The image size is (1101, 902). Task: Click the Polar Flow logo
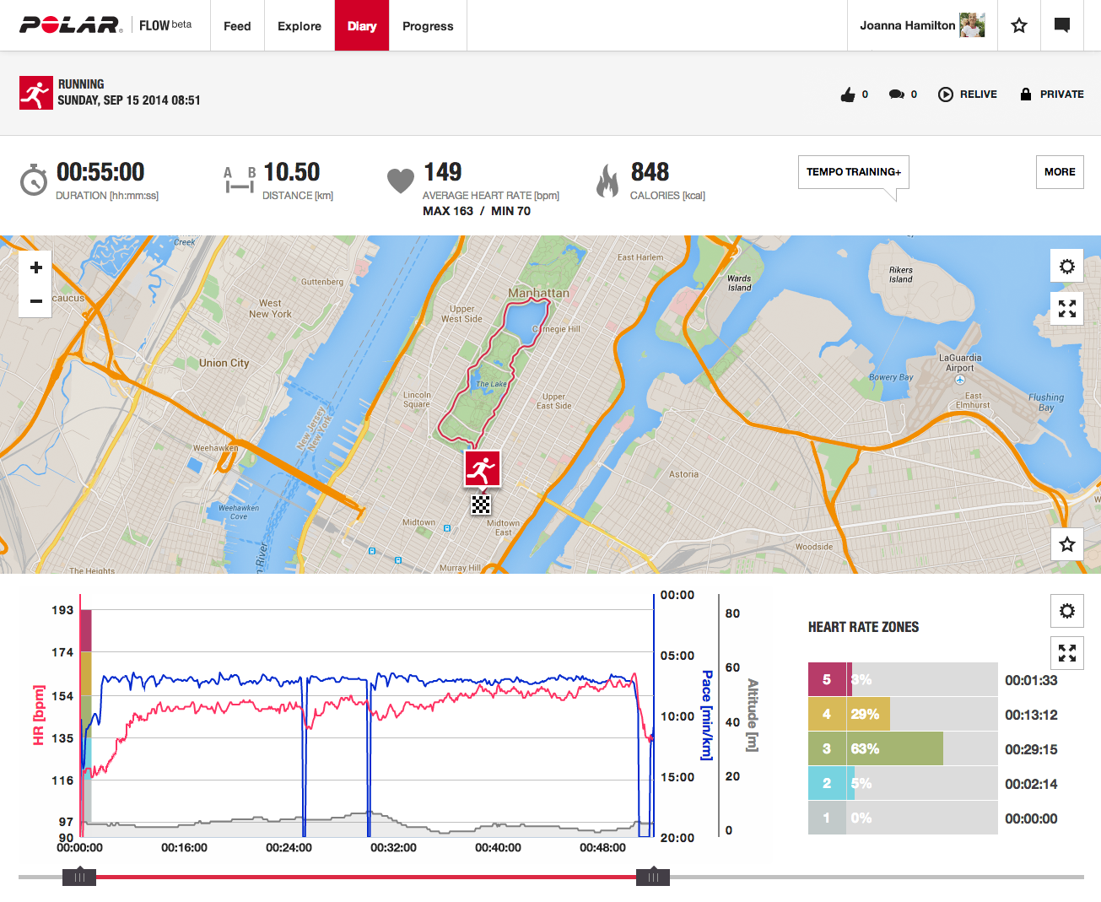(x=63, y=25)
